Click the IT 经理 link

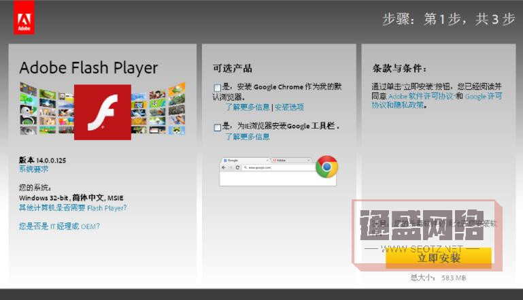click(66, 226)
